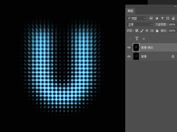
Task: Filter layers by smart object icon
Action: click(x=173, y=18)
